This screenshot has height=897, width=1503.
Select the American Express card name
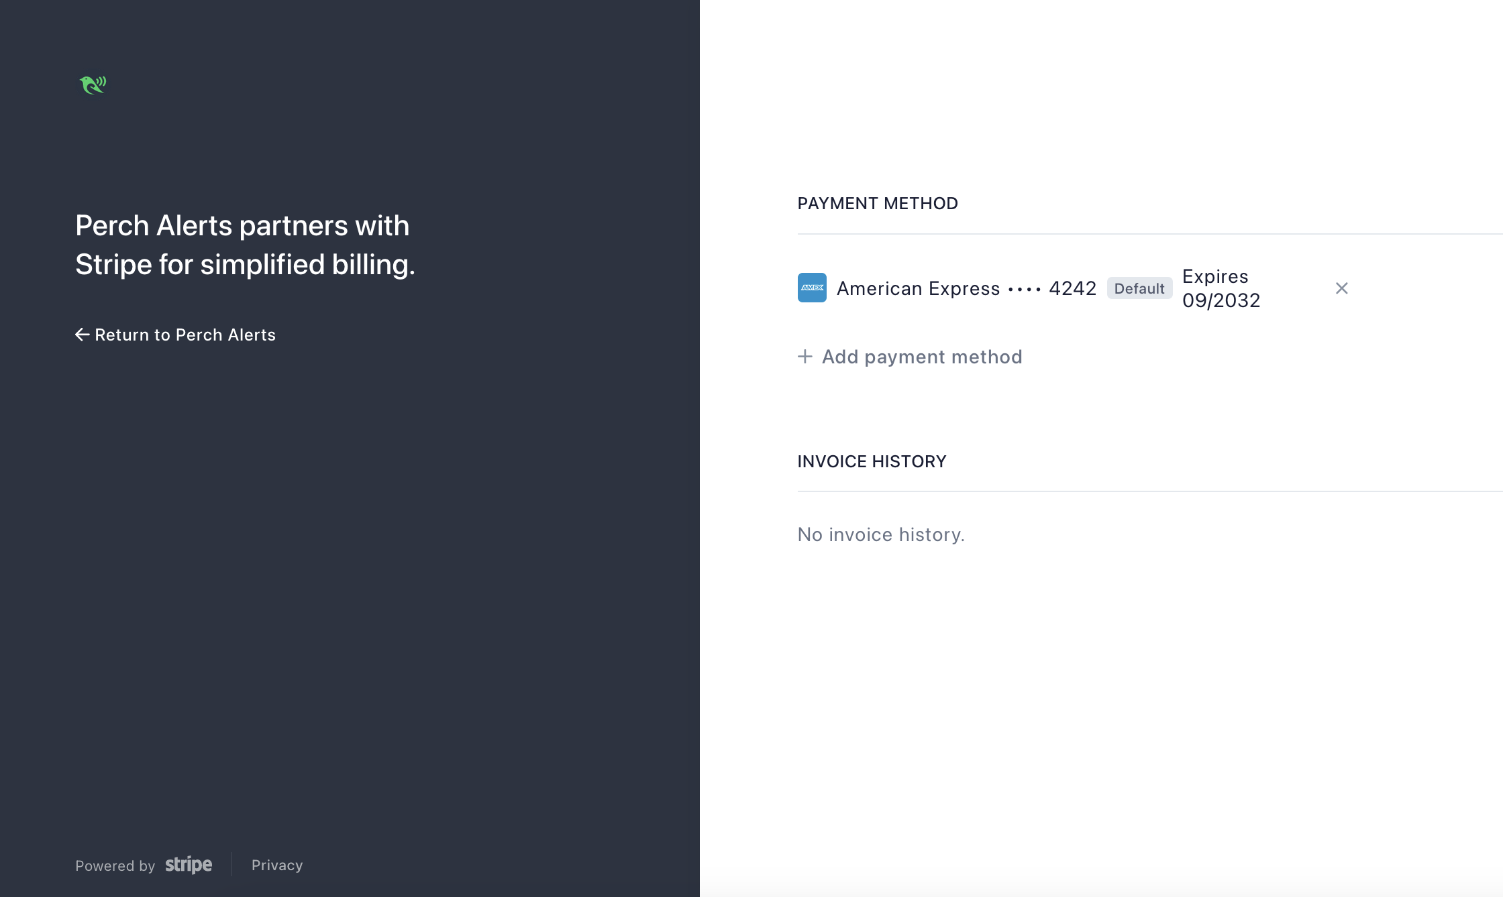click(x=918, y=288)
